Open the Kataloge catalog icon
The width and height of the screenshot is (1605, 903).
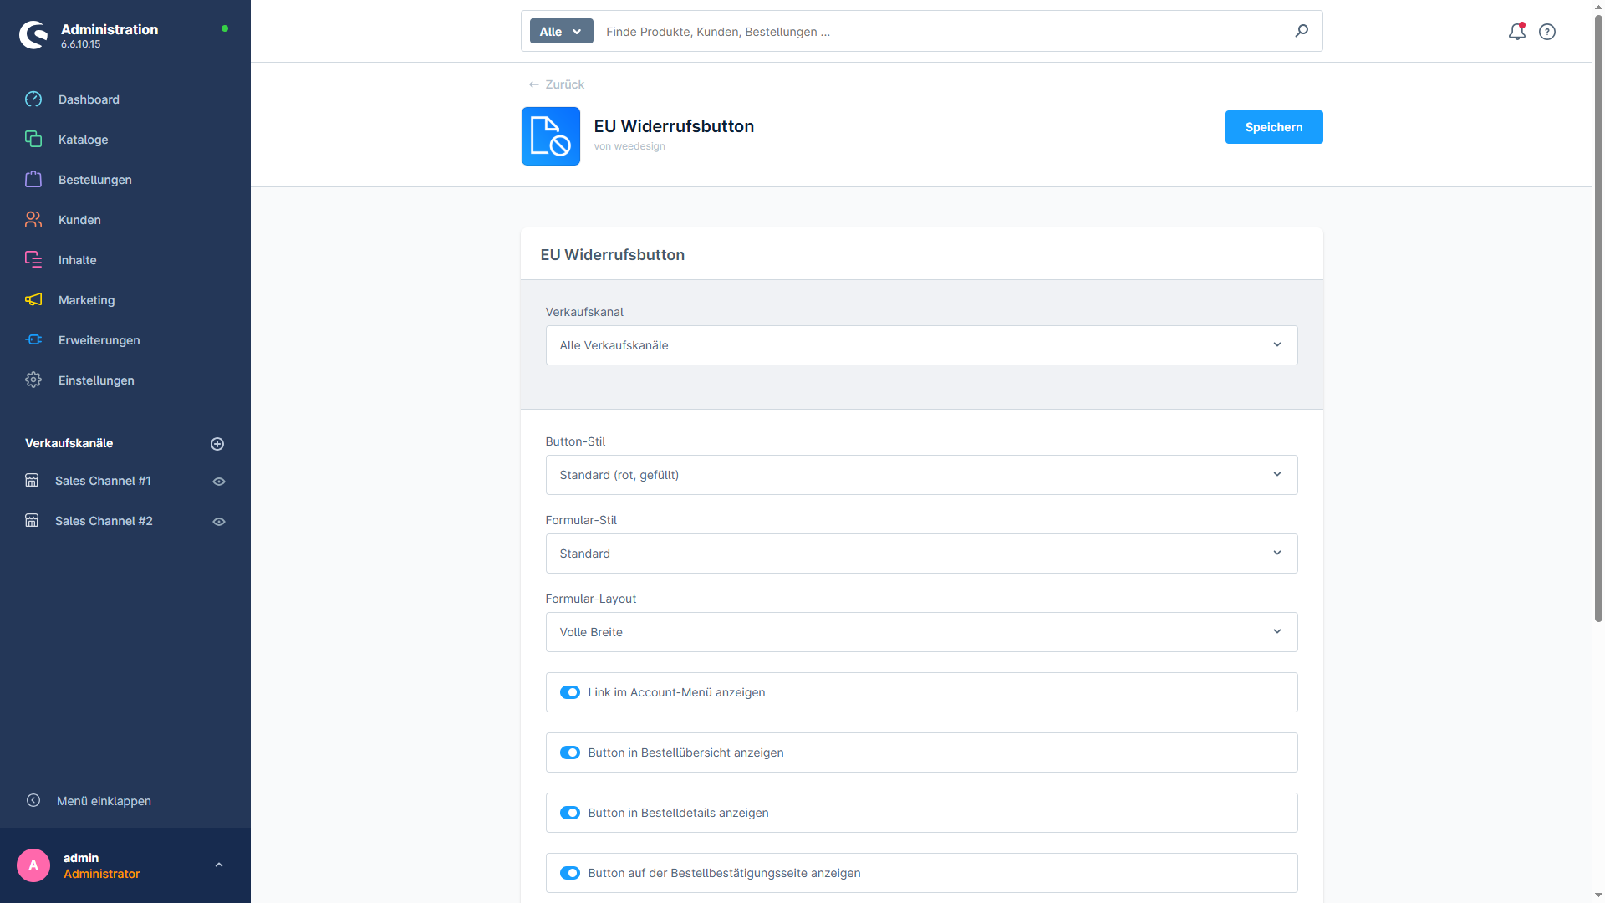pos(33,140)
